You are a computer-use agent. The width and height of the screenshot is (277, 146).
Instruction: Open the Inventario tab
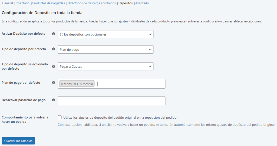point(22,3)
